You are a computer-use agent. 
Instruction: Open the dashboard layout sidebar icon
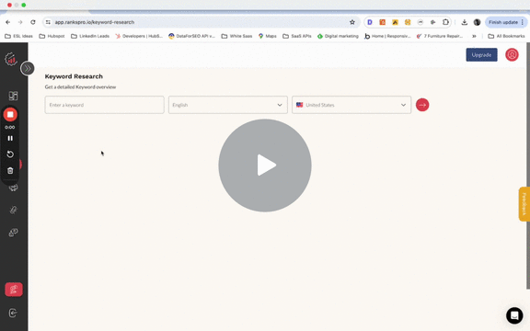click(x=13, y=96)
